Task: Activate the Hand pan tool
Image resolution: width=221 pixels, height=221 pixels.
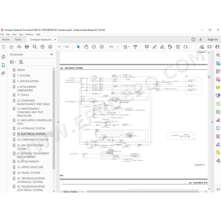Action: (x=86, y=47)
